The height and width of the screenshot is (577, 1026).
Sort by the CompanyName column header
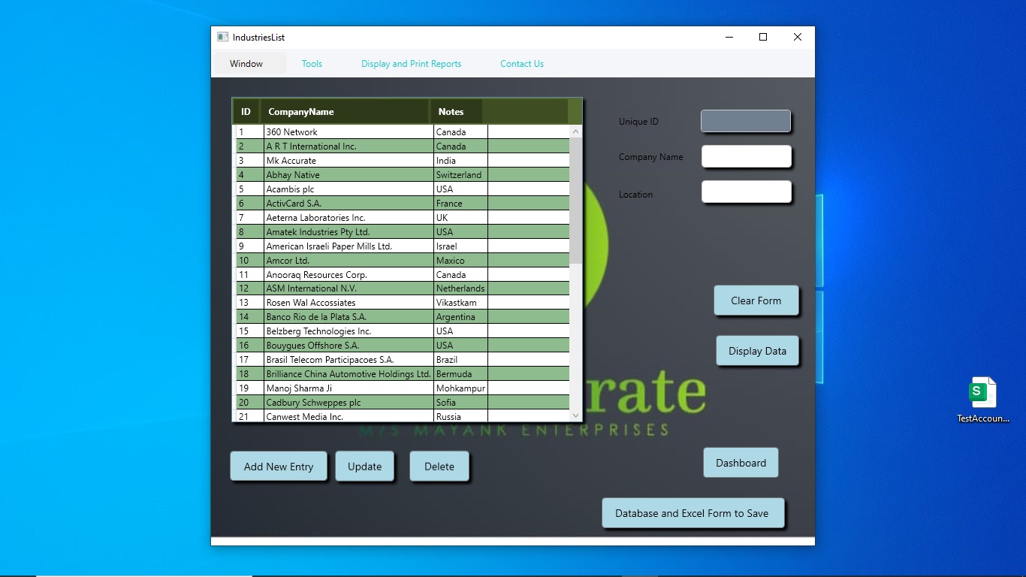[x=345, y=111]
